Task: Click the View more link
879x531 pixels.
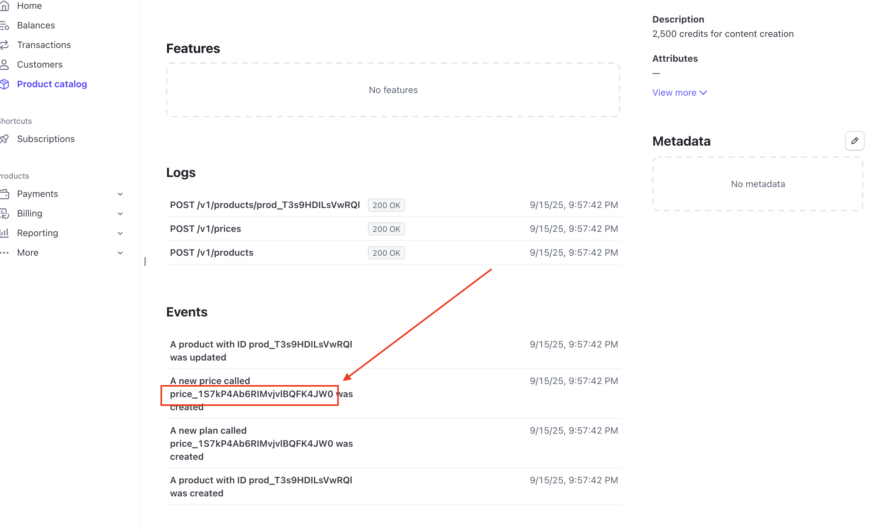Action: coord(680,93)
